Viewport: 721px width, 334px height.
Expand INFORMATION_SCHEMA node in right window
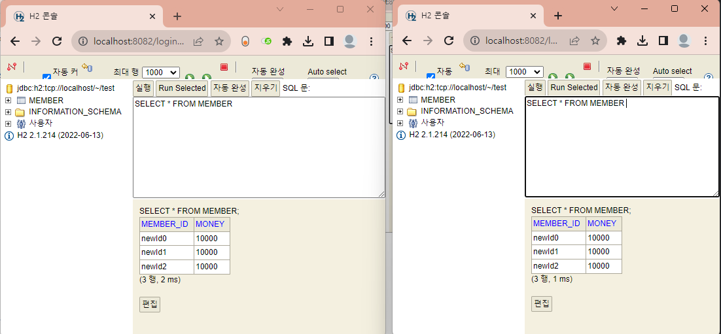pos(400,111)
